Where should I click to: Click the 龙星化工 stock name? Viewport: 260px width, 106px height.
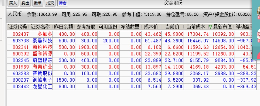coord(43,86)
